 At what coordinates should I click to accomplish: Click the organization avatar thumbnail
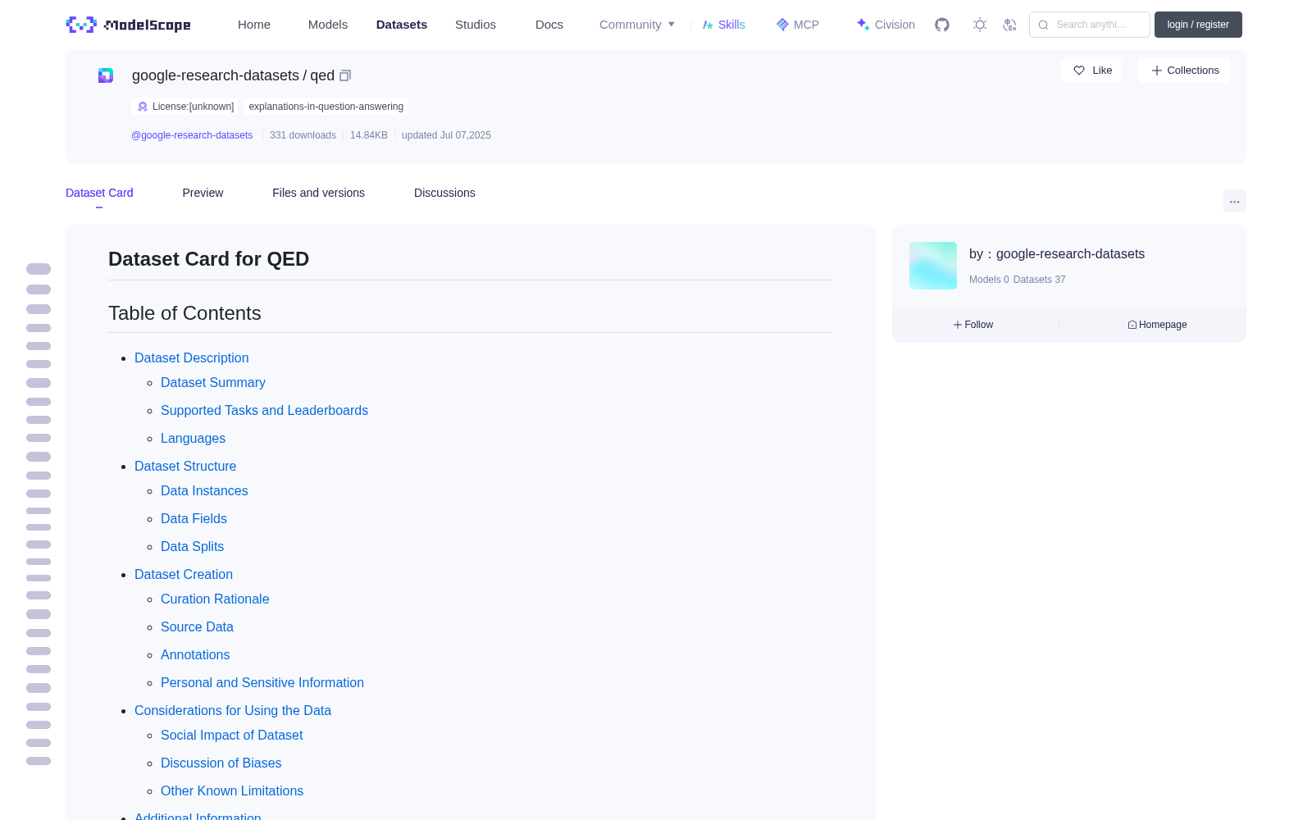click(933, 266)
